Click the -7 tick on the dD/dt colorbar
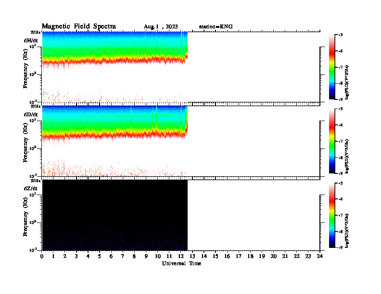Screen dimensions: 381x294 [x=341, y=141]
